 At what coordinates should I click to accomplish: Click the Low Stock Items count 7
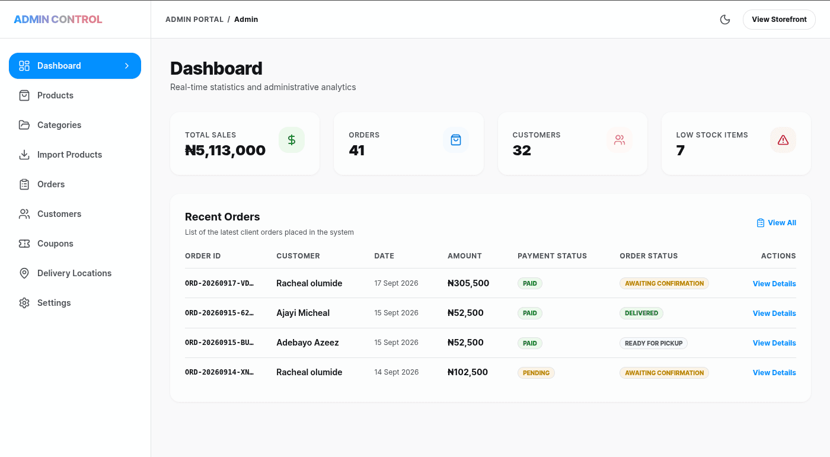click(x=681, y=151)
